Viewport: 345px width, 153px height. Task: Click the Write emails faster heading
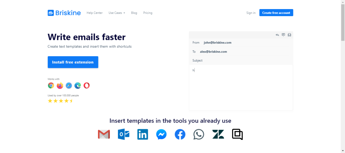click(x=87, y=37)
